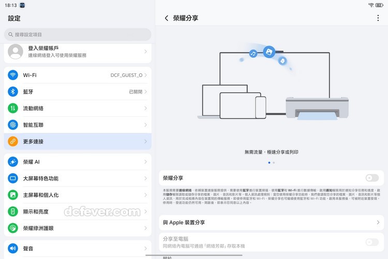
Task: Open chevron on the 大屏幕特色功能 row
Action: (x=145, y=178)
